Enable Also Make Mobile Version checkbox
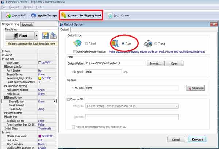219x149 pixels. 75,51
